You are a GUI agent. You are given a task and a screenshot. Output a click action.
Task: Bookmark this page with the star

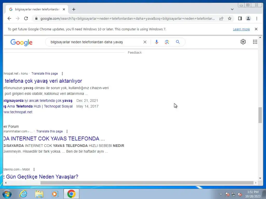(230, 18)
